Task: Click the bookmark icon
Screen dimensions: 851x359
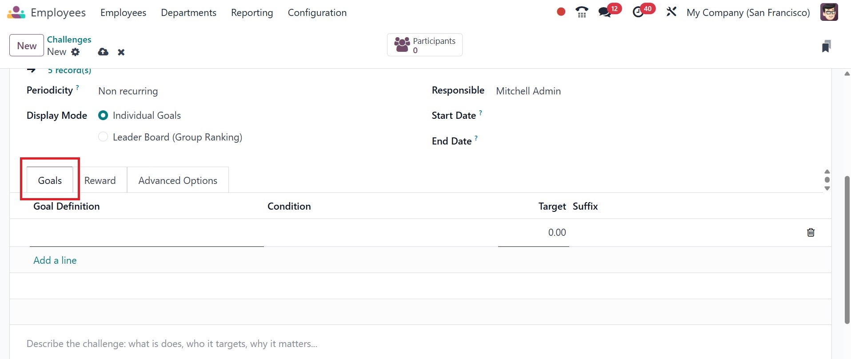Action: coord(826,46)
